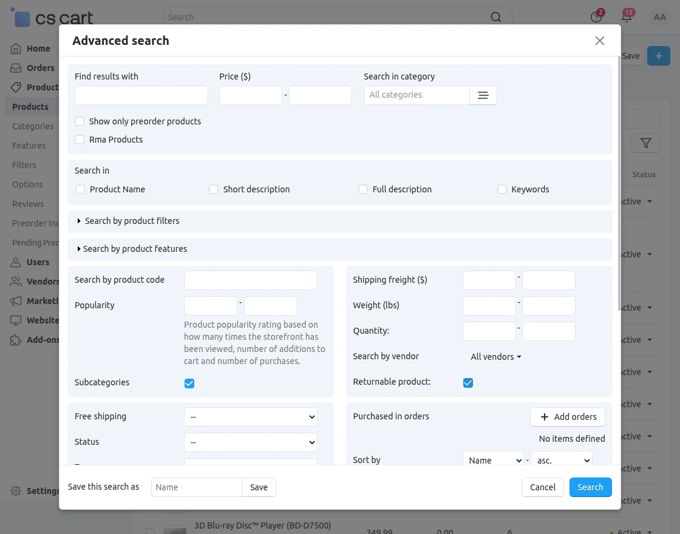Close the Advanced search dialog
The image size is (680, 534).
click(x=600, y=41)
